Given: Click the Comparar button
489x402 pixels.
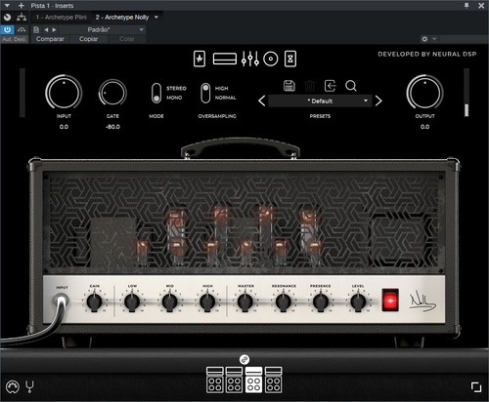Looking at the screenshot, I should coord(50,39).
